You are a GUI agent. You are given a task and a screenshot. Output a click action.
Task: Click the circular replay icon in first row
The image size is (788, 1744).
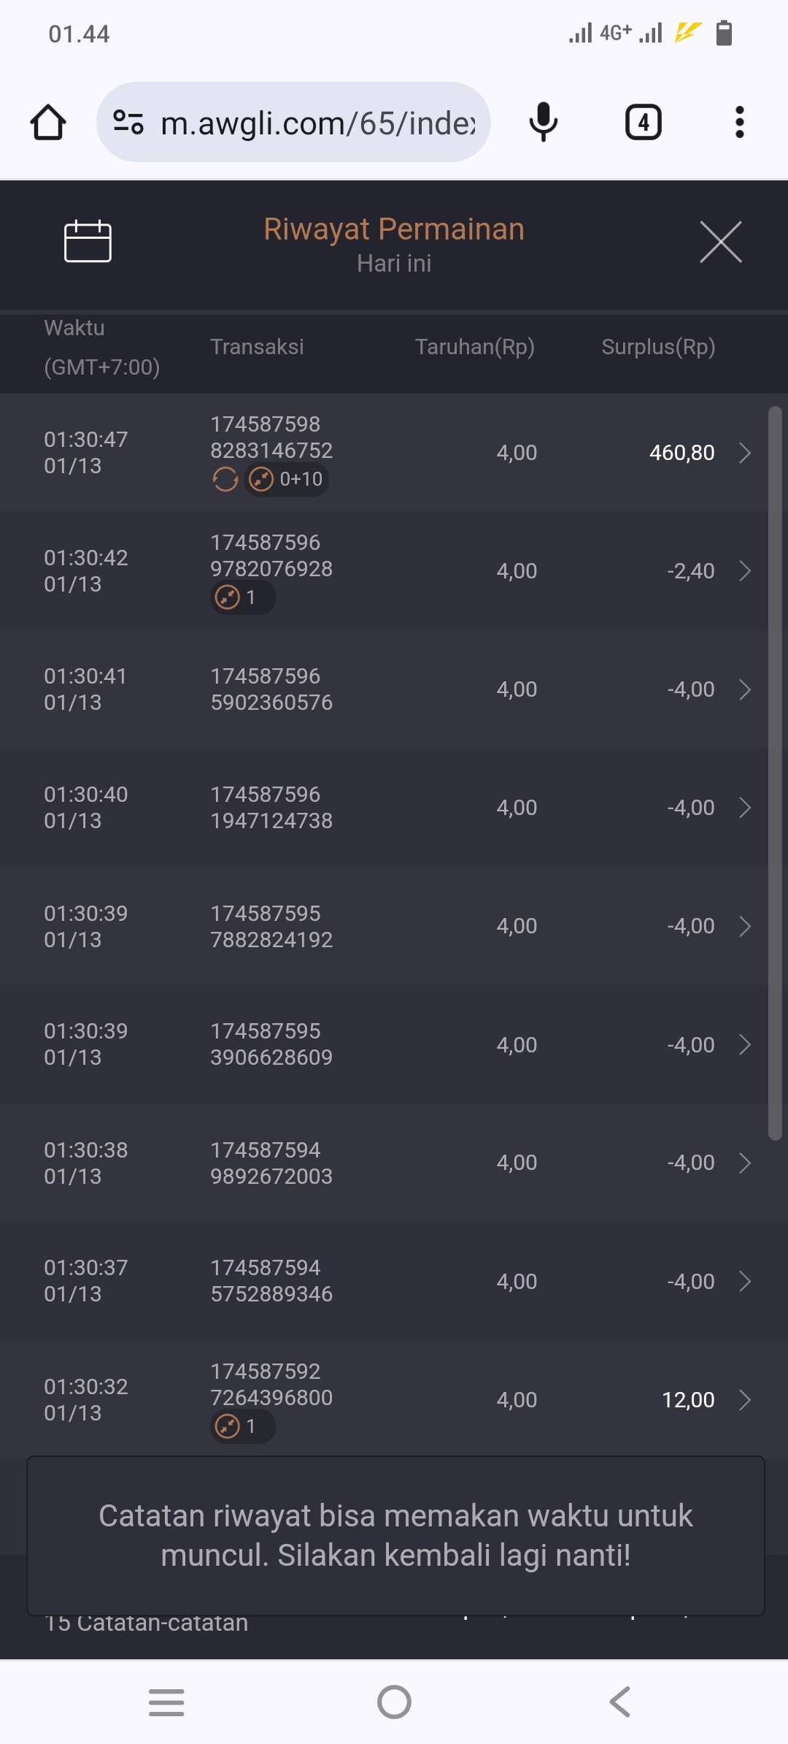[225, 479]
